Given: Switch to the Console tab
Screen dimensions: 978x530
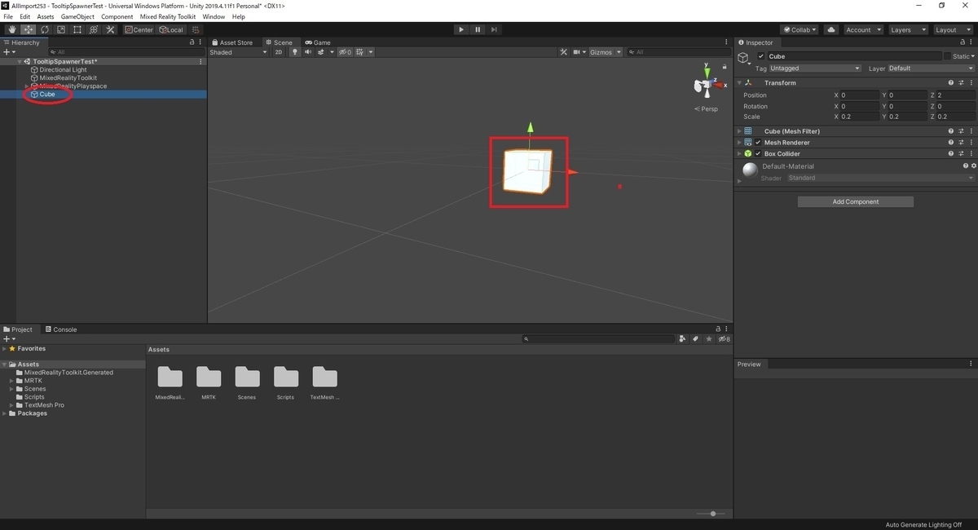Looking at the screenshot, I should [60, 329].
